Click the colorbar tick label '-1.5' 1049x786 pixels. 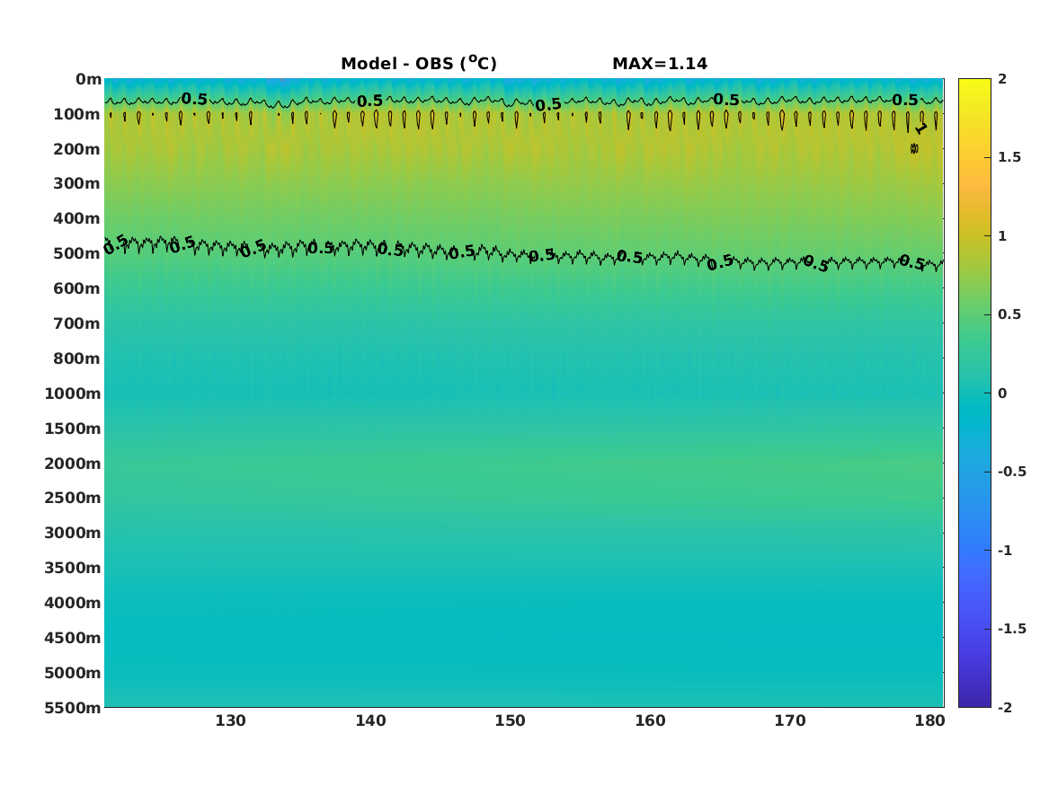point(1011,628)
